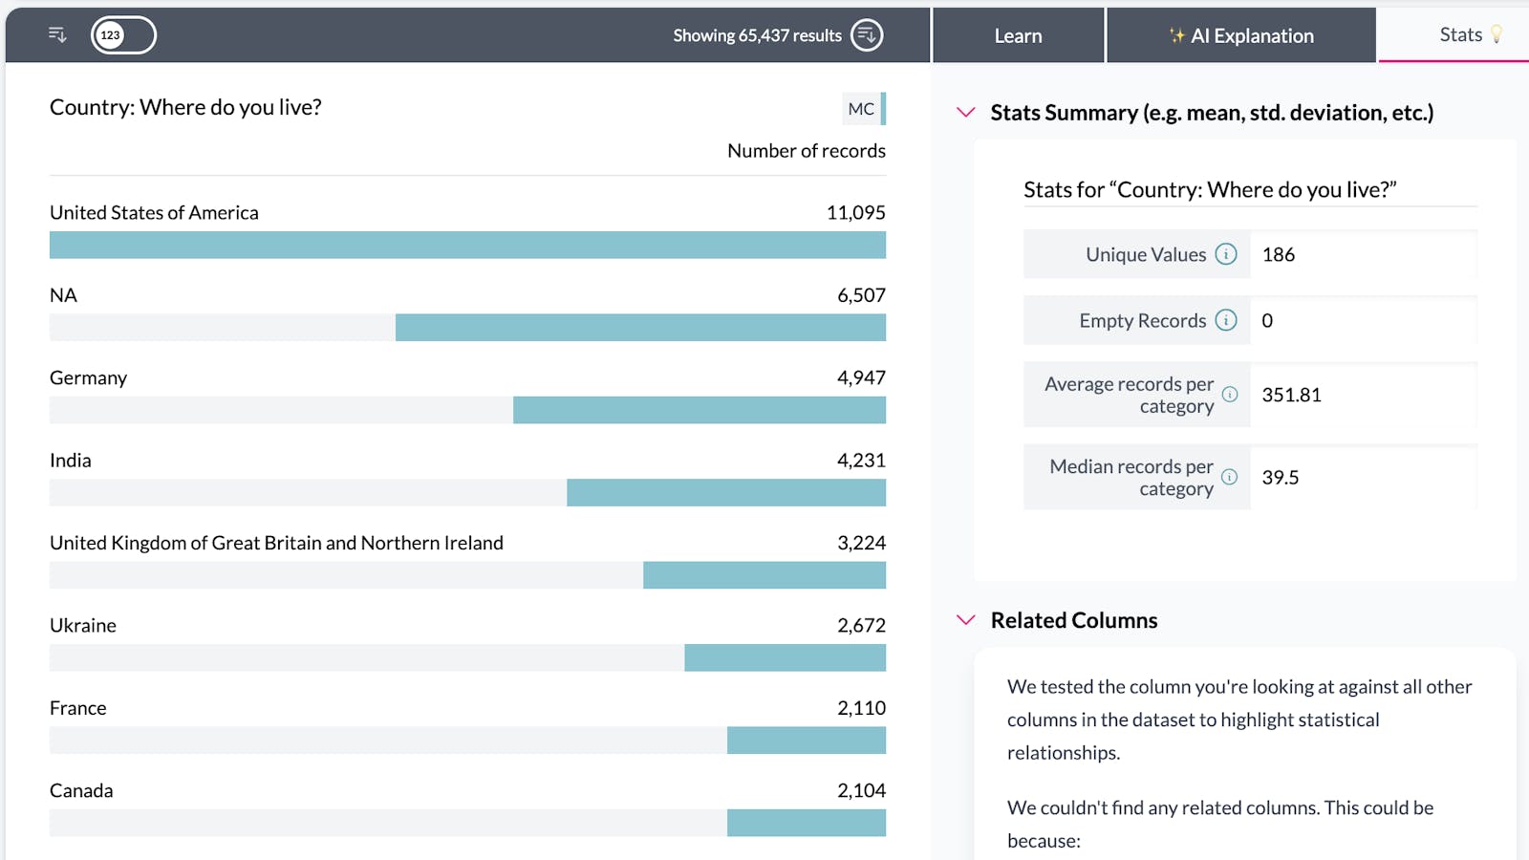Click the sparkle icon on AI Explanation

coord(1176,36)
